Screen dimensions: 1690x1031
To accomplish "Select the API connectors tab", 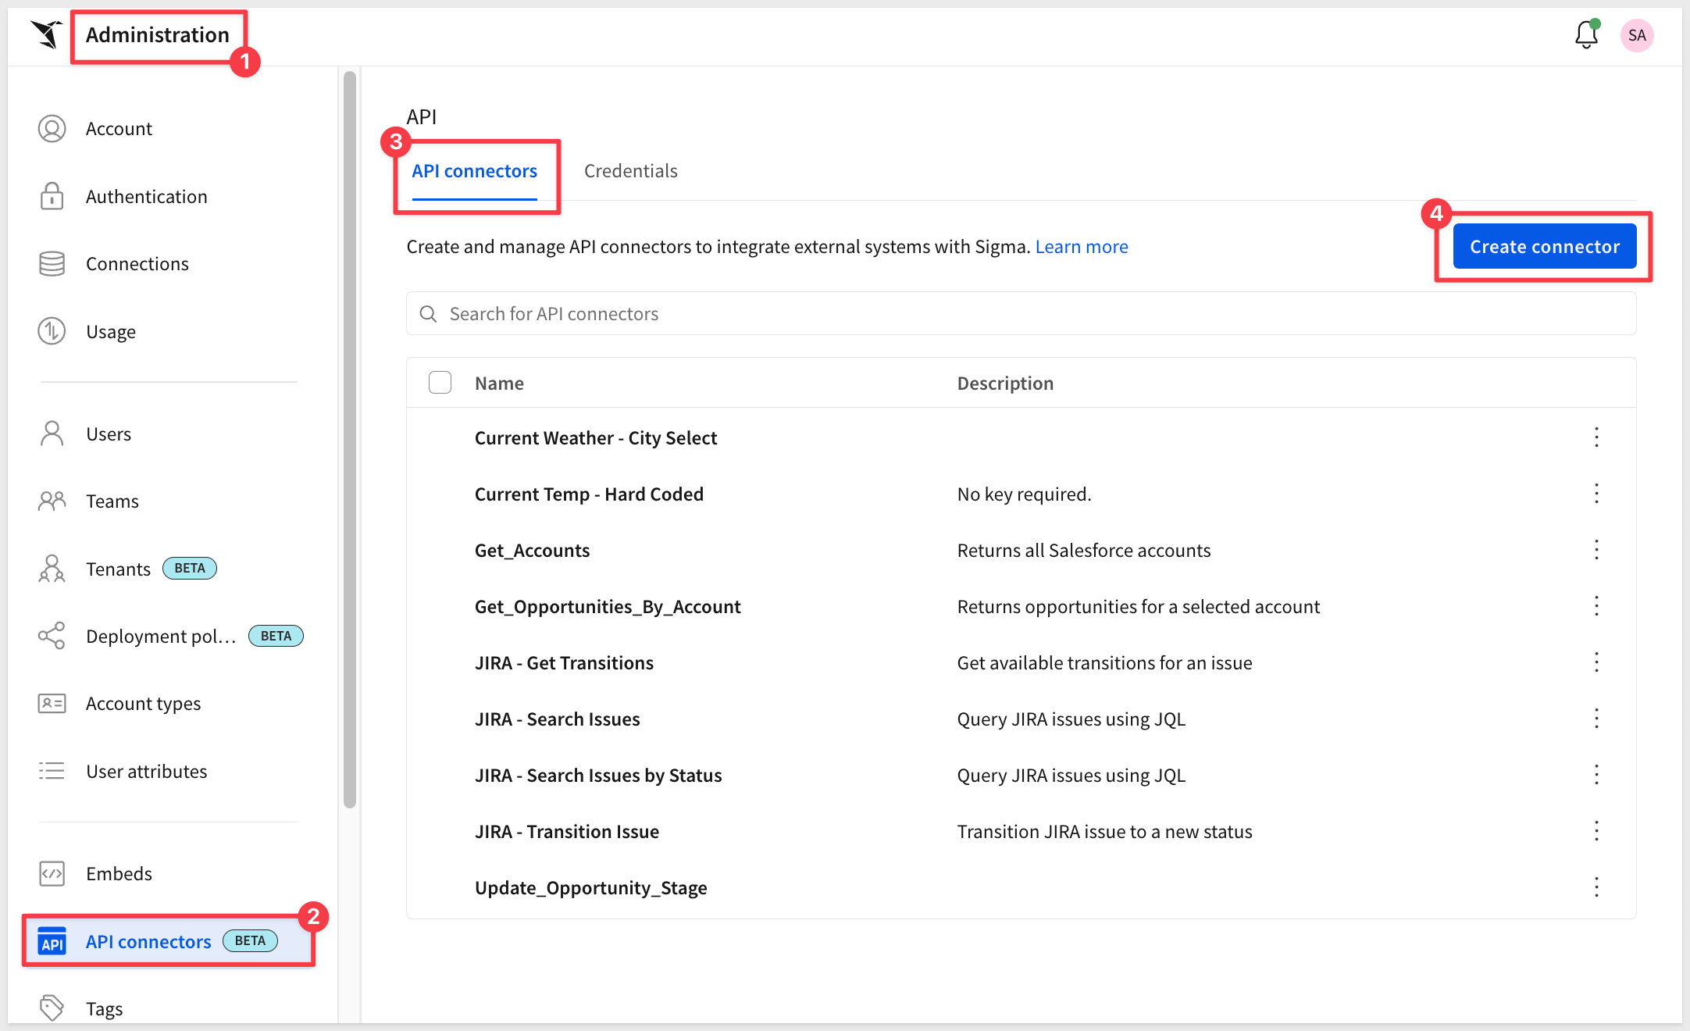I will tap(474, 171).
